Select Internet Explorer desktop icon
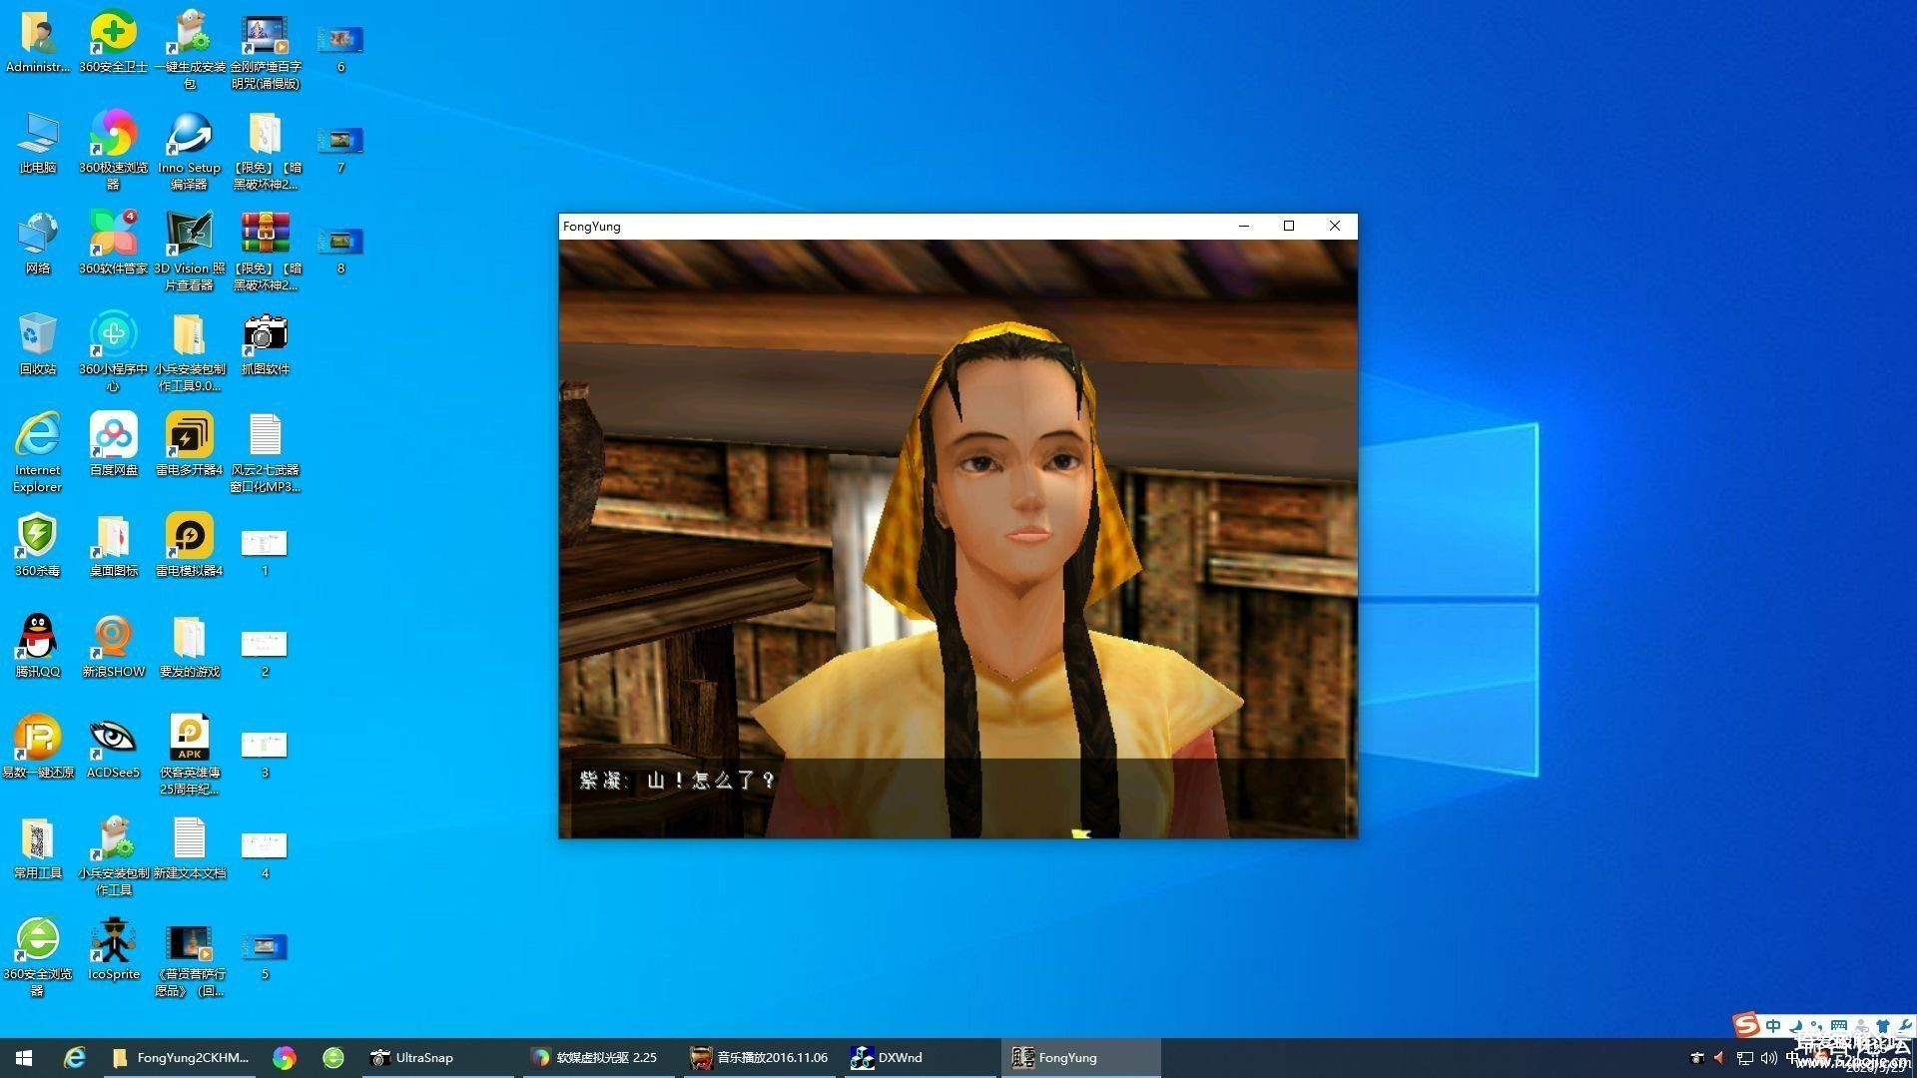Image resolution: width=1917 pixels, height=1078 pixels. pos(38,452)
